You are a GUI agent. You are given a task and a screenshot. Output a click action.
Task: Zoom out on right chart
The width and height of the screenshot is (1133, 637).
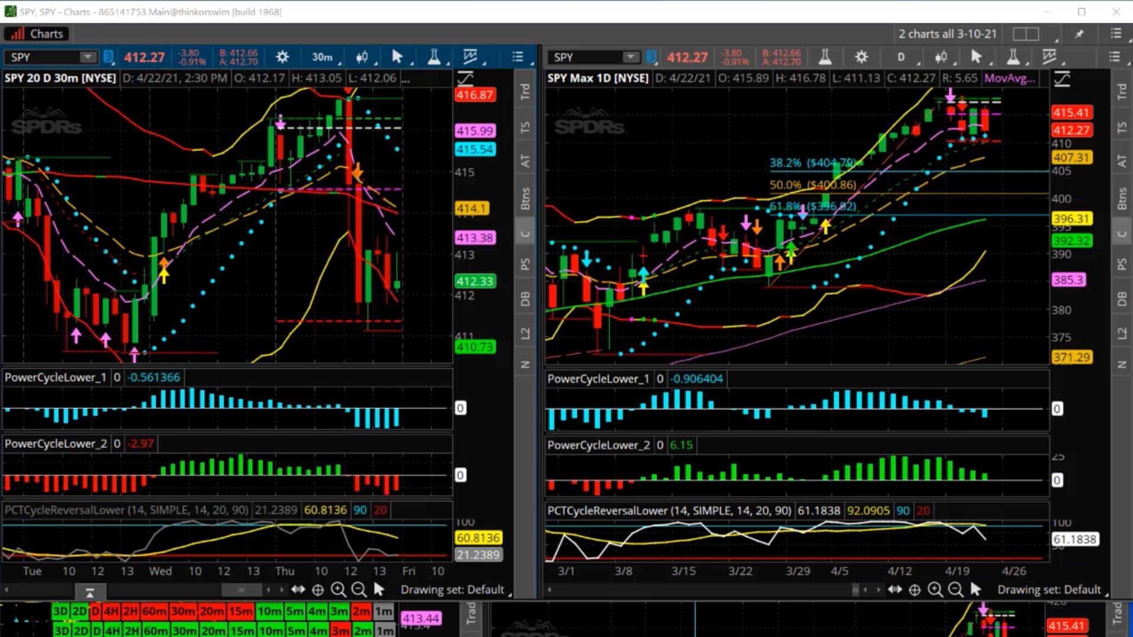coord(955,589)
